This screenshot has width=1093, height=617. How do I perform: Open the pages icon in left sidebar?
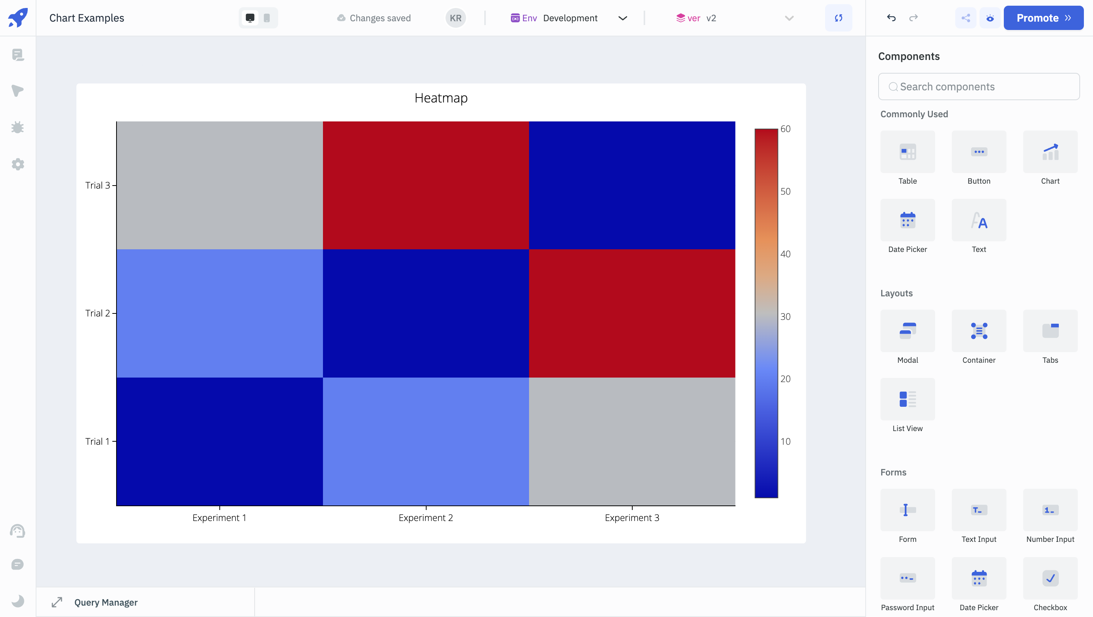(17, 55)
